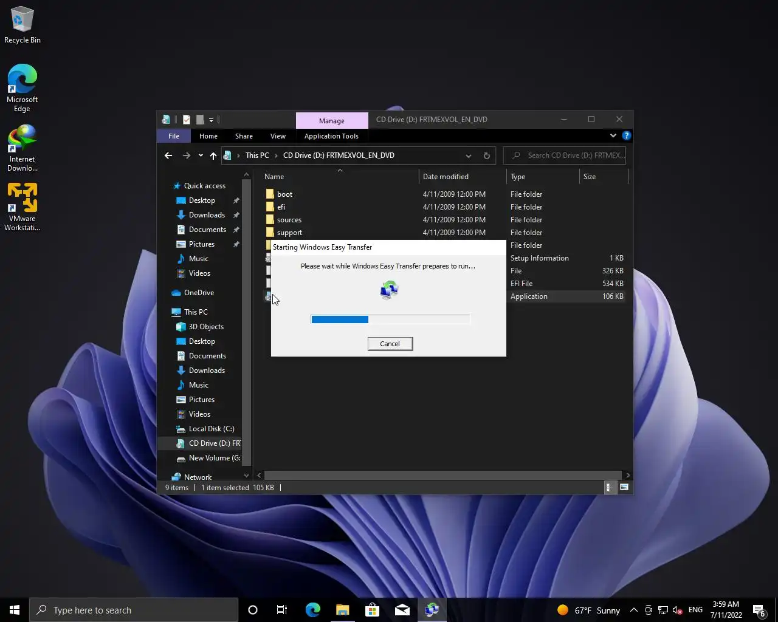Open Task View on taskbar
This screenshot has height=622, width=778.
pyautogui.click(x=282, y=610)
